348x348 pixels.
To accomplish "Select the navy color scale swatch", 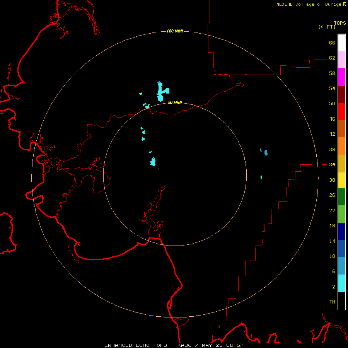I will [341, 232].
